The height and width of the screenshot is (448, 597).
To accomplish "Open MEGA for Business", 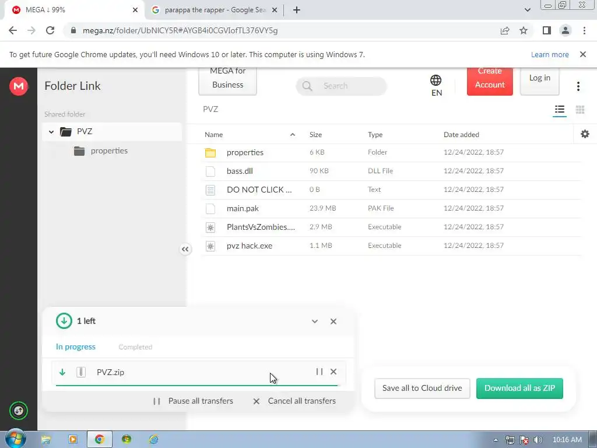I will point(227,80).
